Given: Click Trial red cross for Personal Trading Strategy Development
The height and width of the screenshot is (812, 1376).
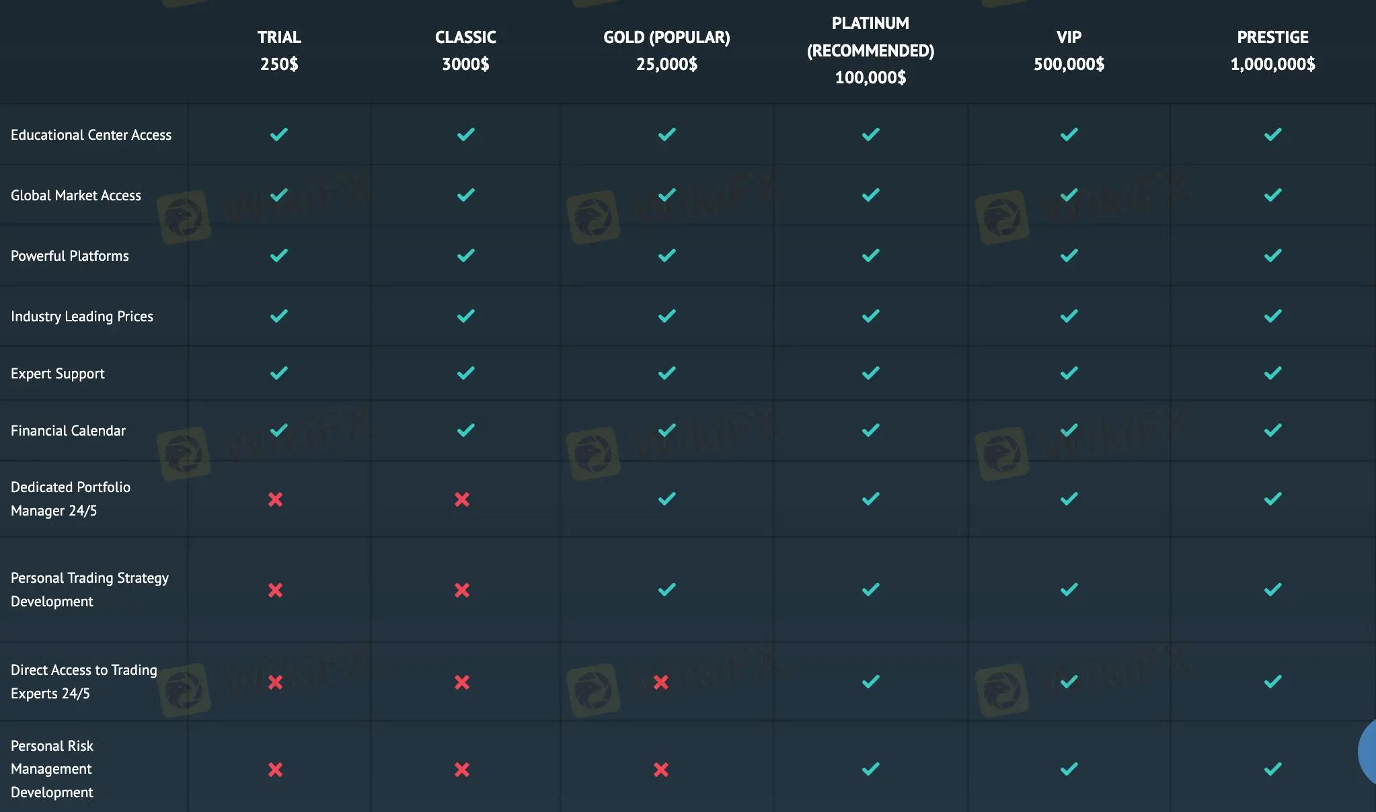Looking at the screenshot, I should click(275, 590).
